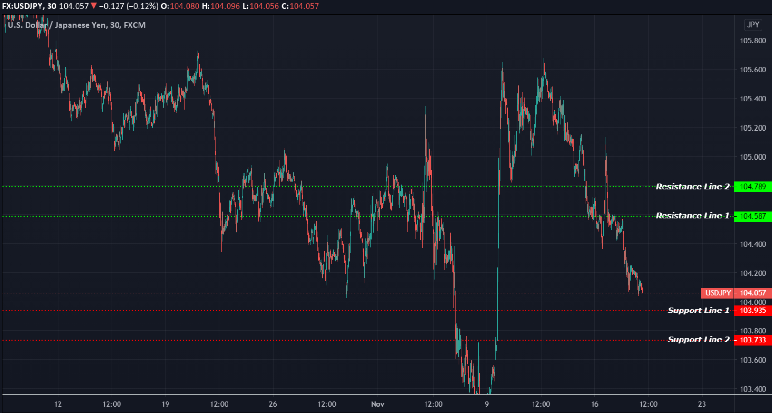Click date 12 on time axis
Image resolution: width=772 pixels, height=413 pixels.
click(x=58, y=404)
